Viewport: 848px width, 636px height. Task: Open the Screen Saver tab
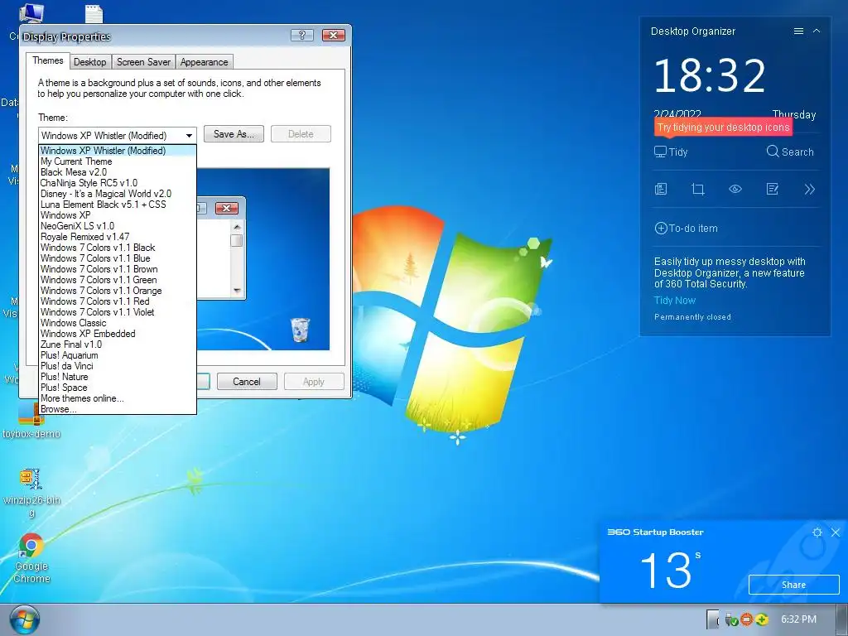[x=143, y=62]
